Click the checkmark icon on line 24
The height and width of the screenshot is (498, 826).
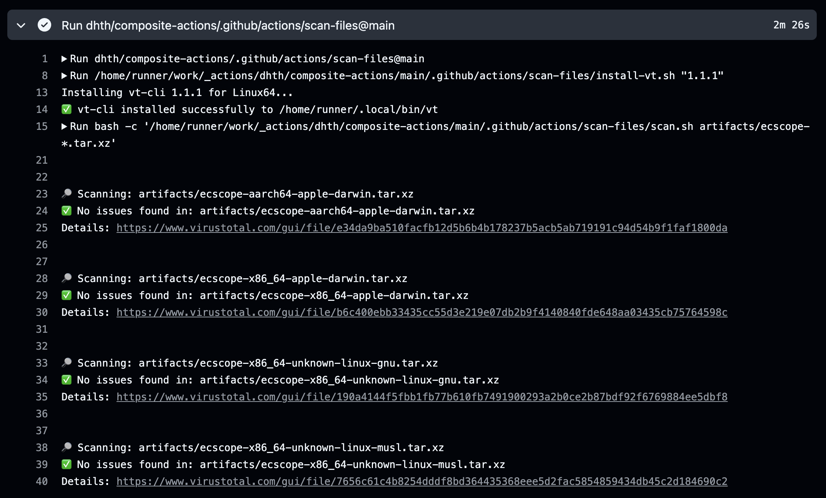(67, 210)
